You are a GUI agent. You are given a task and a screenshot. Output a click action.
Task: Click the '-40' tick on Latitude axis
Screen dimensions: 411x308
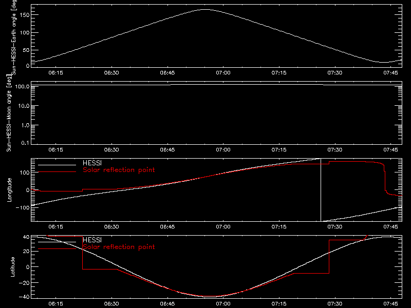24,297
